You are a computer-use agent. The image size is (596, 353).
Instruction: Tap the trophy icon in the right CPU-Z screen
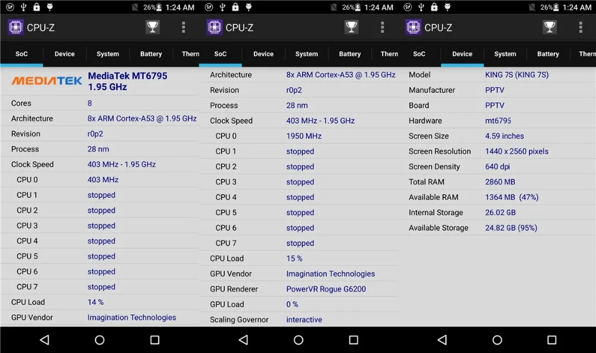(x=550, y=27)
